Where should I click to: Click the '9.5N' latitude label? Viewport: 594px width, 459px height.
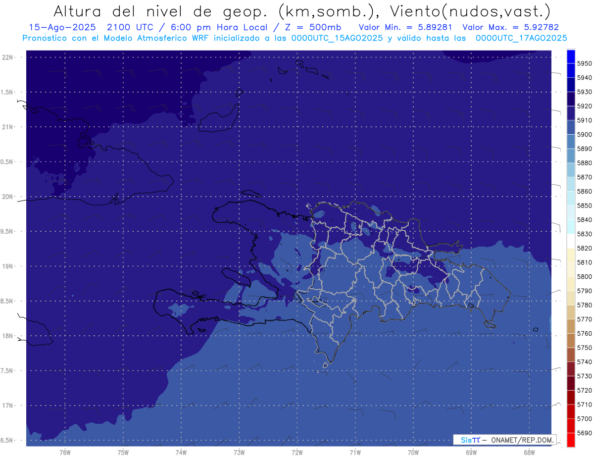pyautogui.click(x=7, y=231)
